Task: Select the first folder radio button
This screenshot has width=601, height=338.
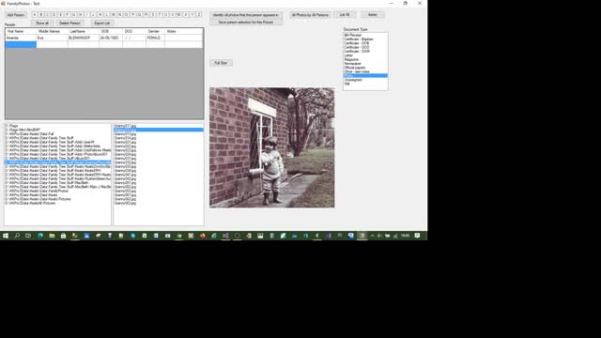Action: click(7, 126)
